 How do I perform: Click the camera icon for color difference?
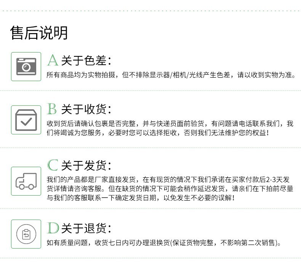pyautogui.click(x=26, y=67)
